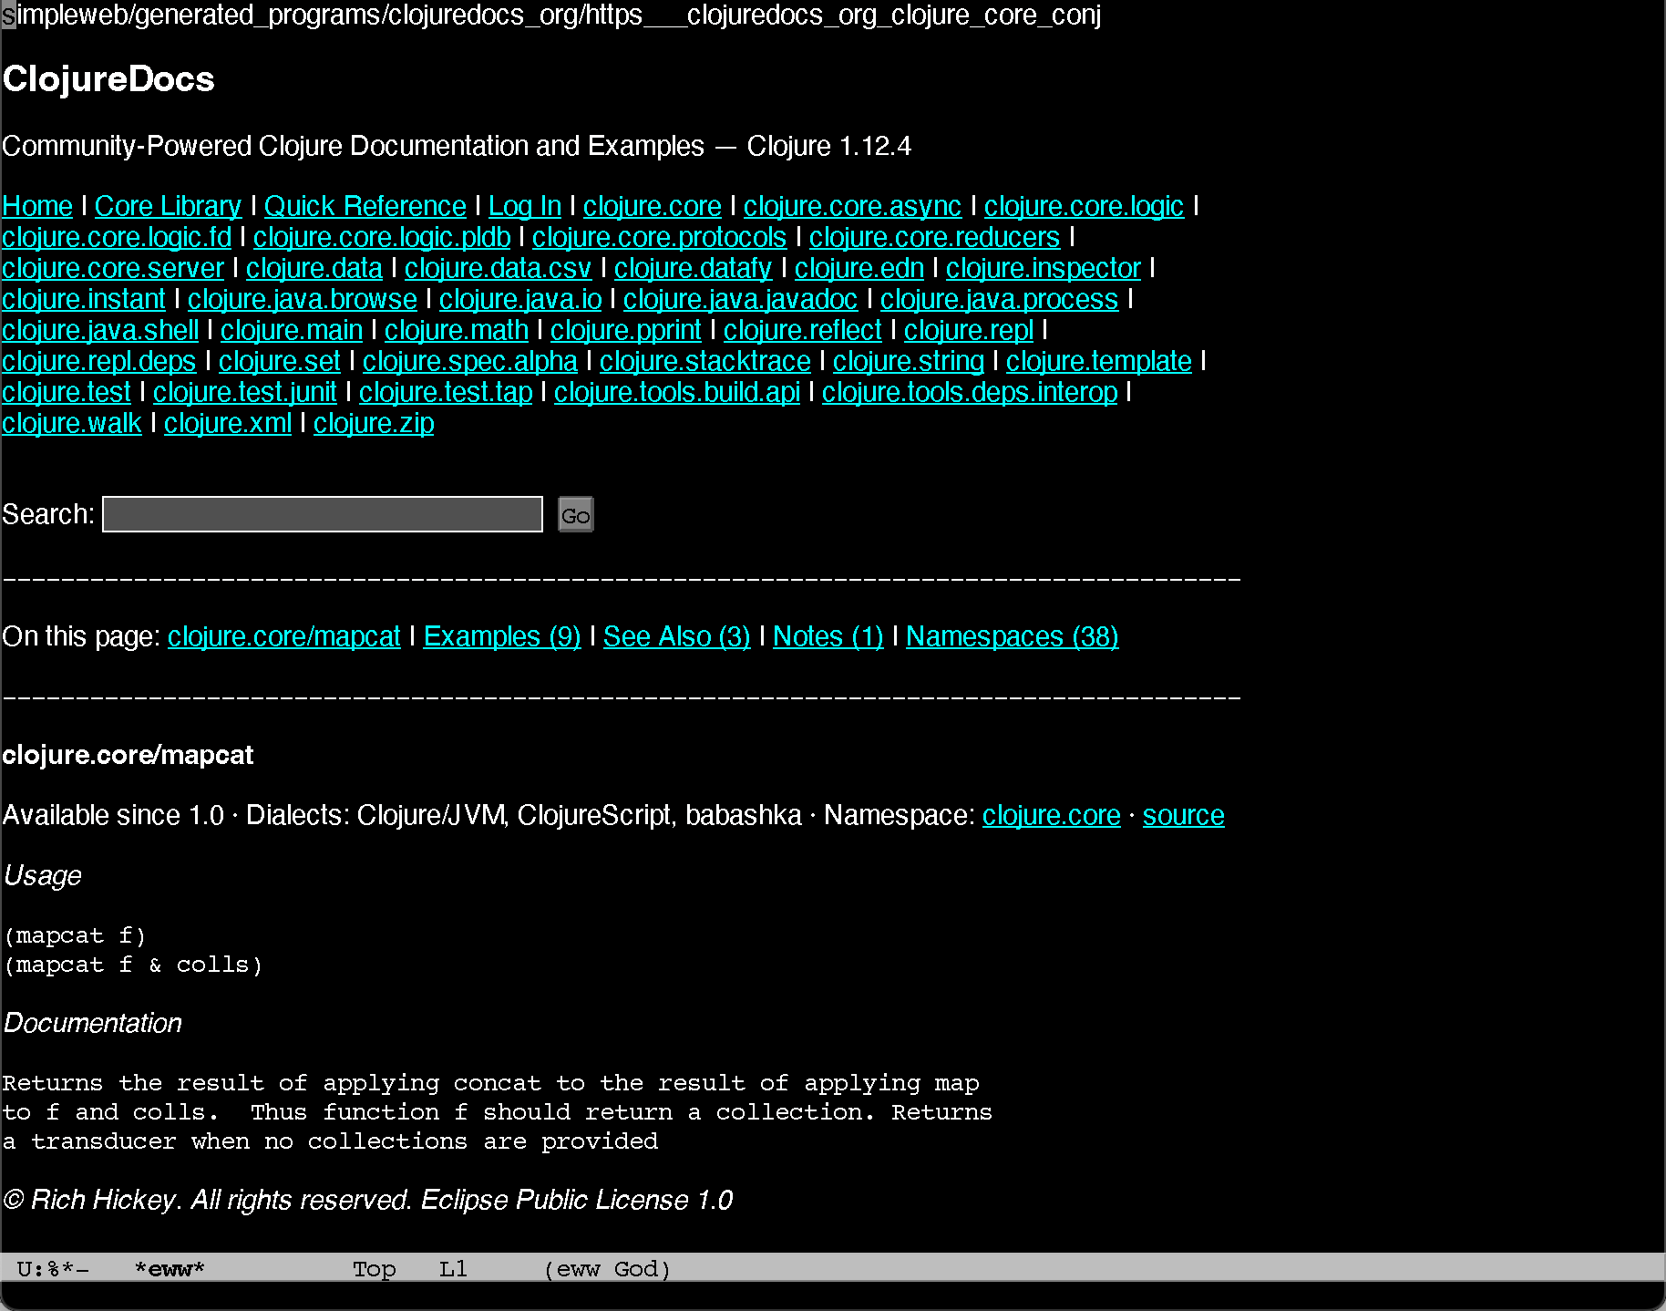Viewport: 1666px width, 1311px height.
Task: Click the Go search button
Action: pyautogui.click(x=575, y=515)
